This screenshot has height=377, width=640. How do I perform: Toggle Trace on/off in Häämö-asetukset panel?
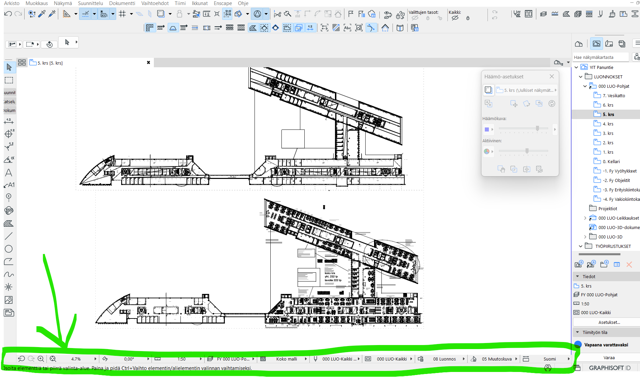point(488,90)
